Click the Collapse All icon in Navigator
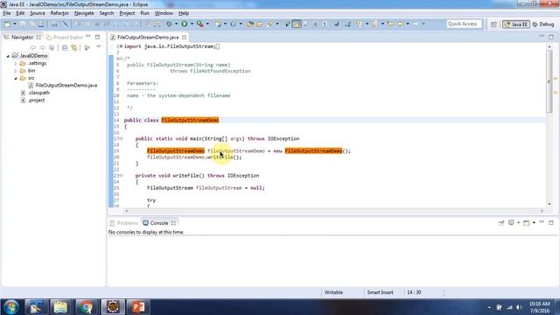The width and height of the screenshot is (560, 315). tap(65, 47)
